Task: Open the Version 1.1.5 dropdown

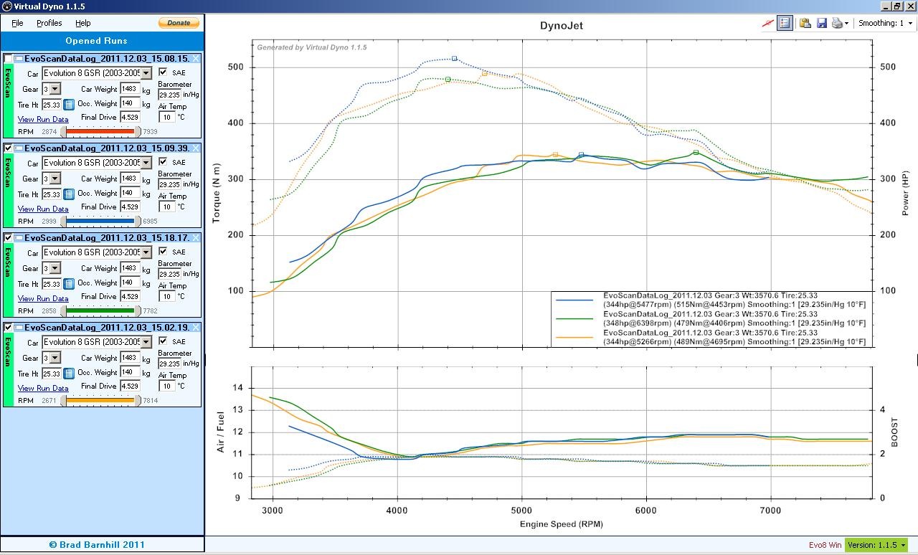Action: click(x=875, y=545)
